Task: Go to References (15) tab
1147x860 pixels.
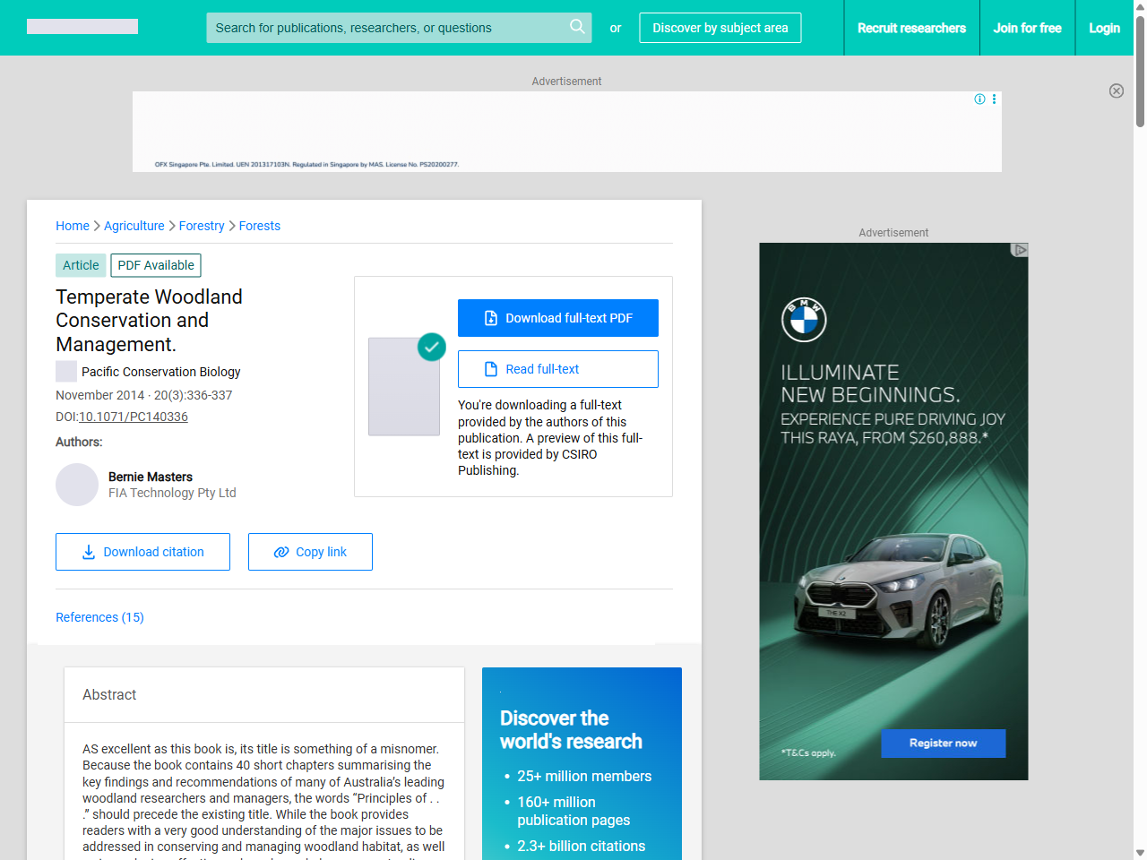Action: (x=99, y=617)
